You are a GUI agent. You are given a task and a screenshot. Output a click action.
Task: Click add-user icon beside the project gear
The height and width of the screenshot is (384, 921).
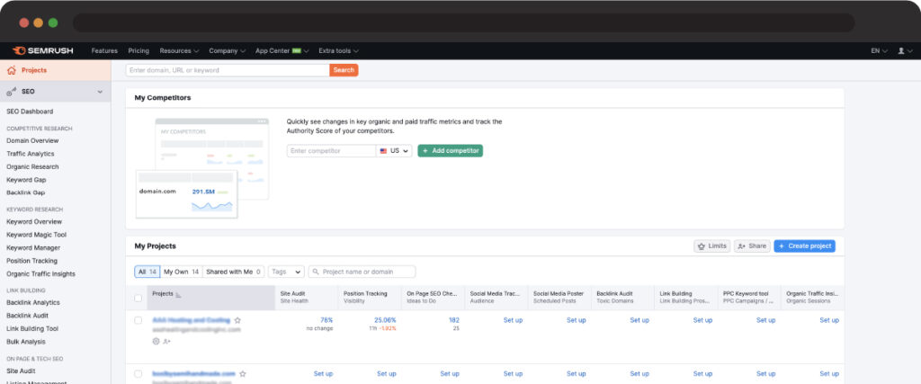click(x=166, y=341)
